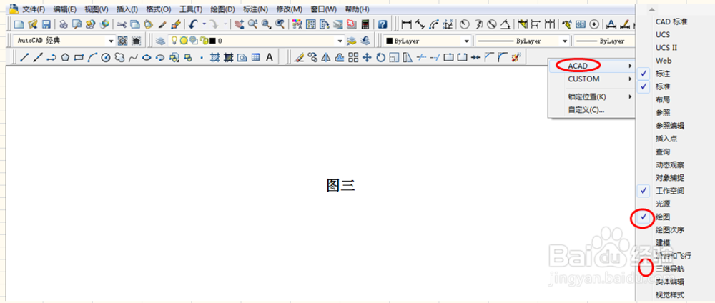Open the 修改(M) menu
The width and height of the screenshot is (715, 303).
(289, 9)
